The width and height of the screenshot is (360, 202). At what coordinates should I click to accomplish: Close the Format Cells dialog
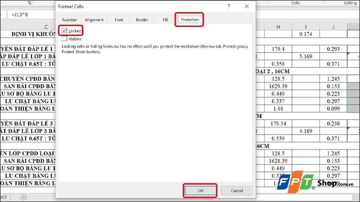click(247, 6)
